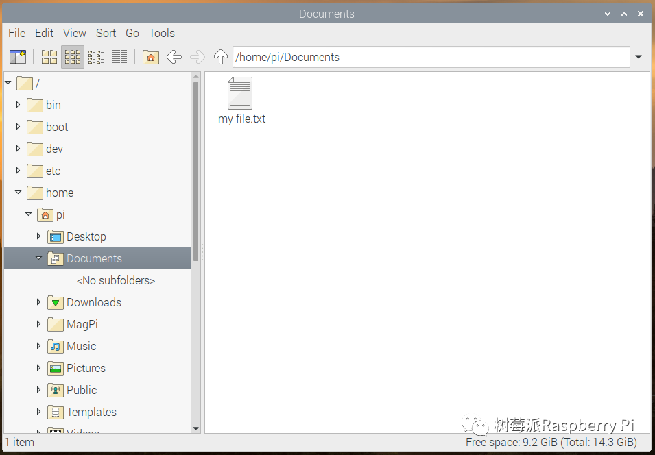Open the Sort menu
Image resolution: width=655 pixels, height=455 pixels.
(106, 33)
